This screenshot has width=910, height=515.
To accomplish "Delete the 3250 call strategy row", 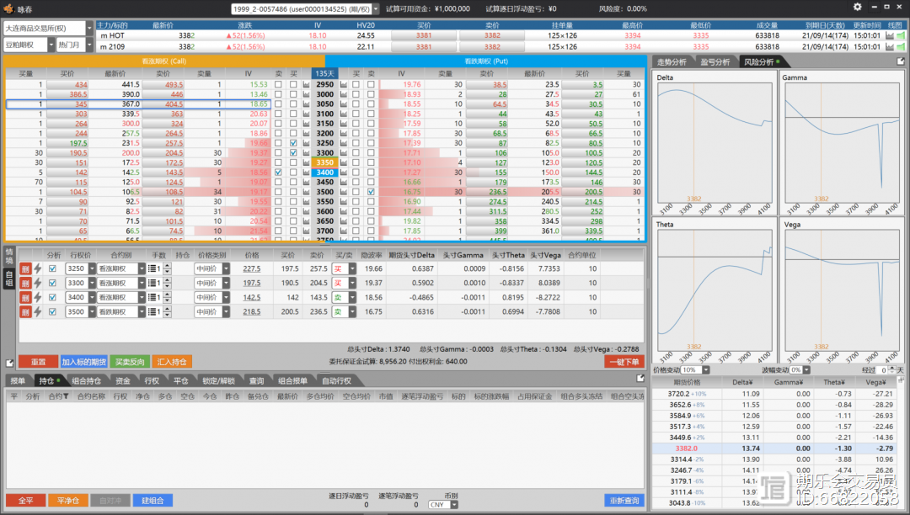I will [x=25, y=268].
